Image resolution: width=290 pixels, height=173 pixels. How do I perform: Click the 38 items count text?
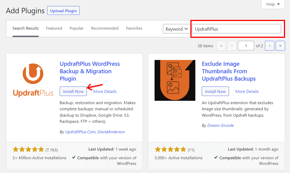point(205,46)
